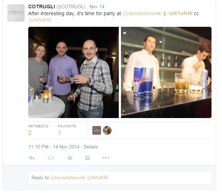Expand the photo of three men

point(74,72)
